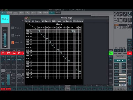133x100 pixels.
Task: Toggle USB 01 to channel 01 routing
Action: click(x=39, y=31)
